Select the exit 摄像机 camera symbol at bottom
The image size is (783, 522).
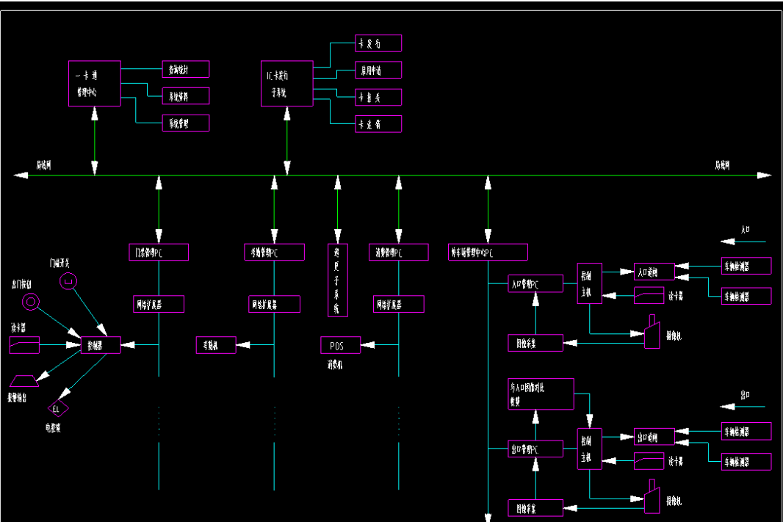click(651, 499)
